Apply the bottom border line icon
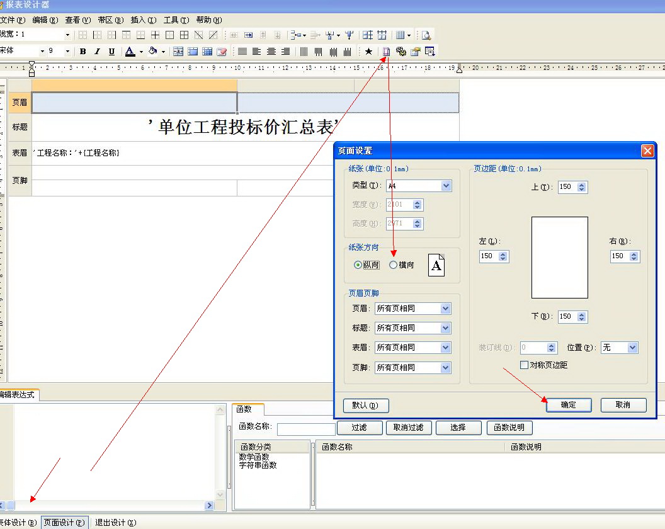 [x=140, y=35]
